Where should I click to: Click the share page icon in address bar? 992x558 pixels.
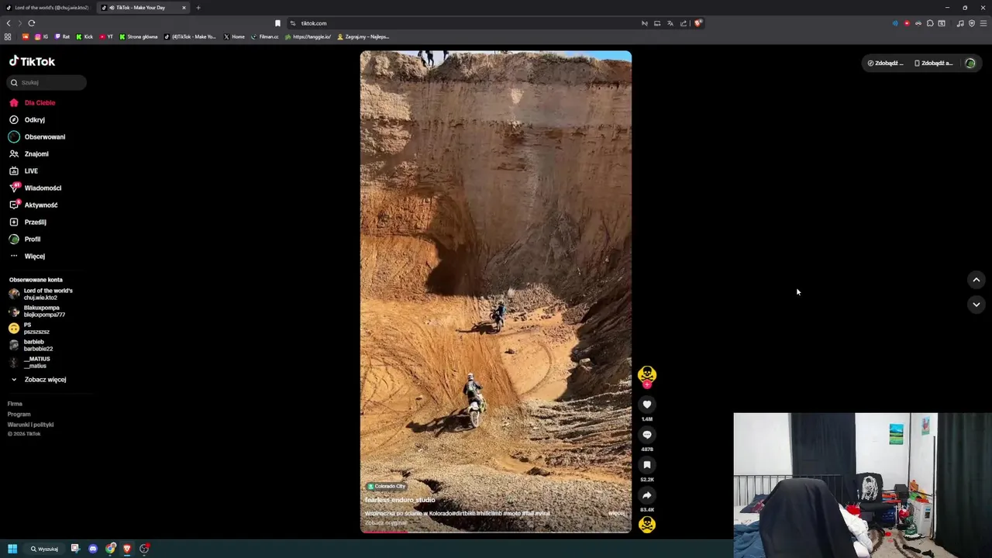pyautogui.click(x=684, y=23)
